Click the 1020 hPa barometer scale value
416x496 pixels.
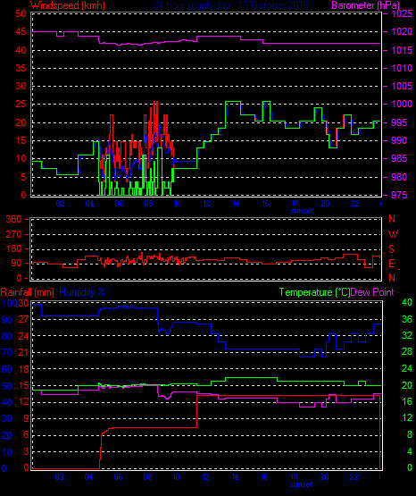(402, 31)
